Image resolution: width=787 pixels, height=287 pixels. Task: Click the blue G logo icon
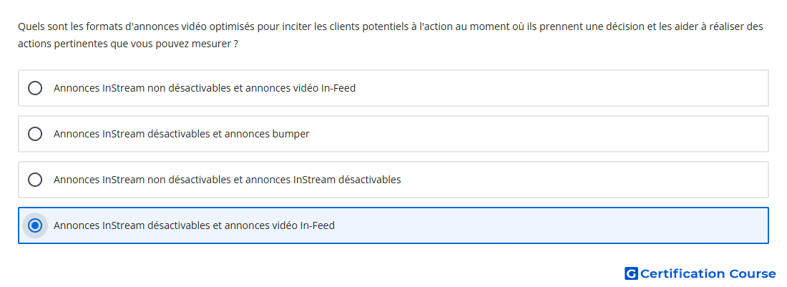click(631, 273)
